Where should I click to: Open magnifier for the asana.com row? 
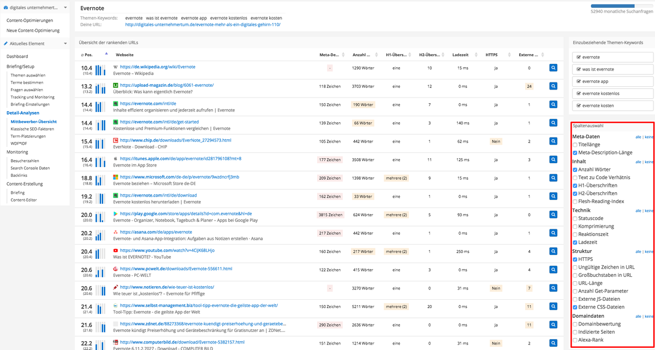[553, 233]
